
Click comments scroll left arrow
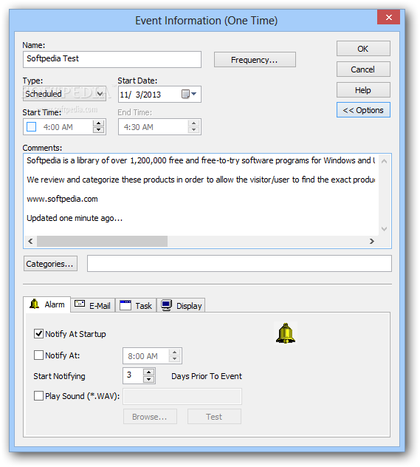click(30, 241)
